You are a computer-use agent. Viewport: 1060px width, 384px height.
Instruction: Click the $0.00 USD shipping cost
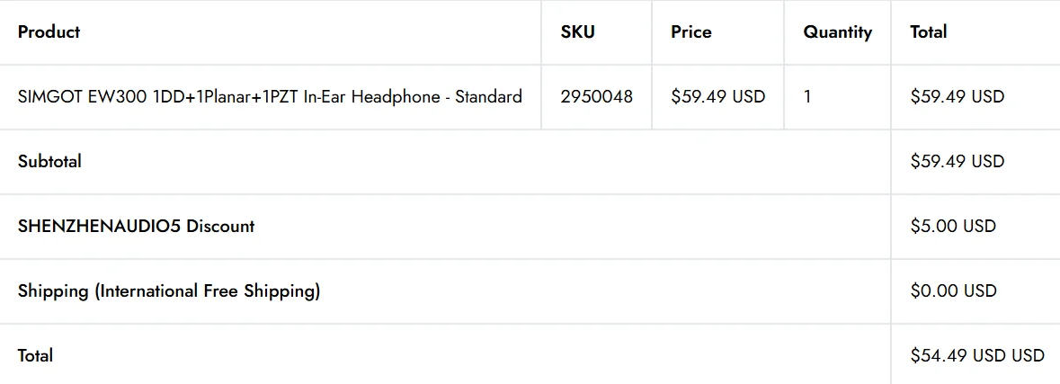pyautogui.click(x=953, y=291)
